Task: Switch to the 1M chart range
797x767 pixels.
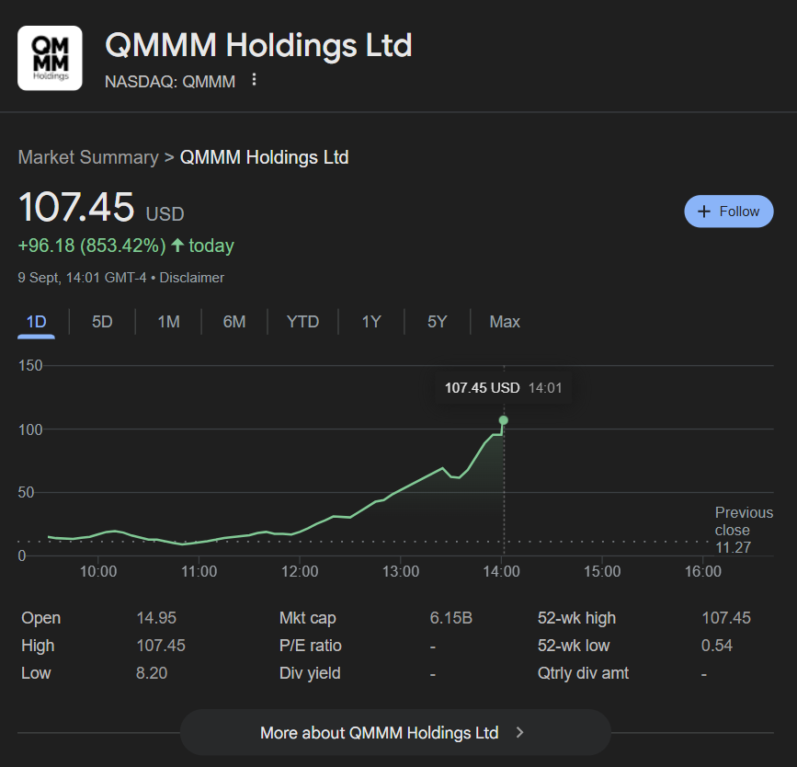Action: pyautogui.click(x=169, y=322)
